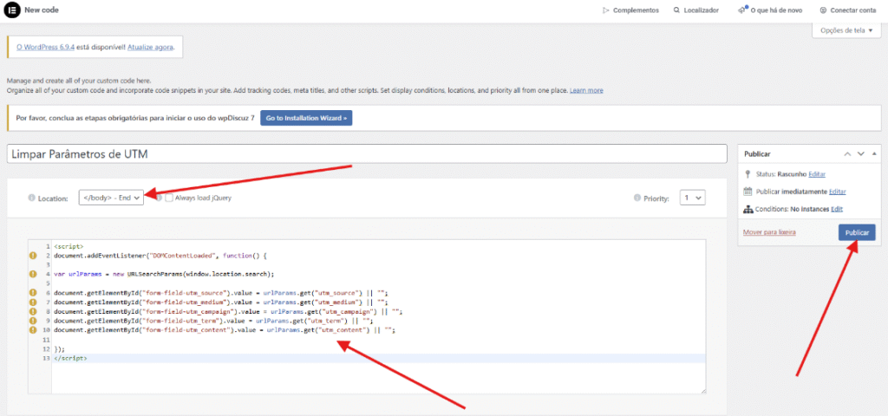Collapse the Publicar panel with the toggle arrow

874,153
